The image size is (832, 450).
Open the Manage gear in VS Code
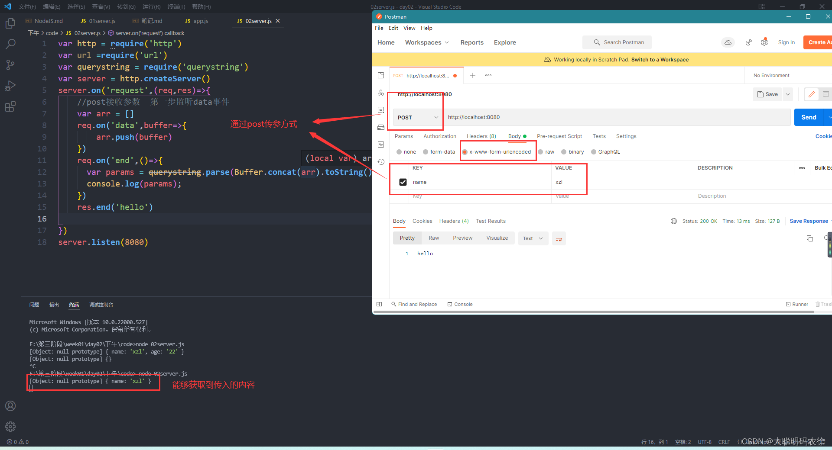10,427
